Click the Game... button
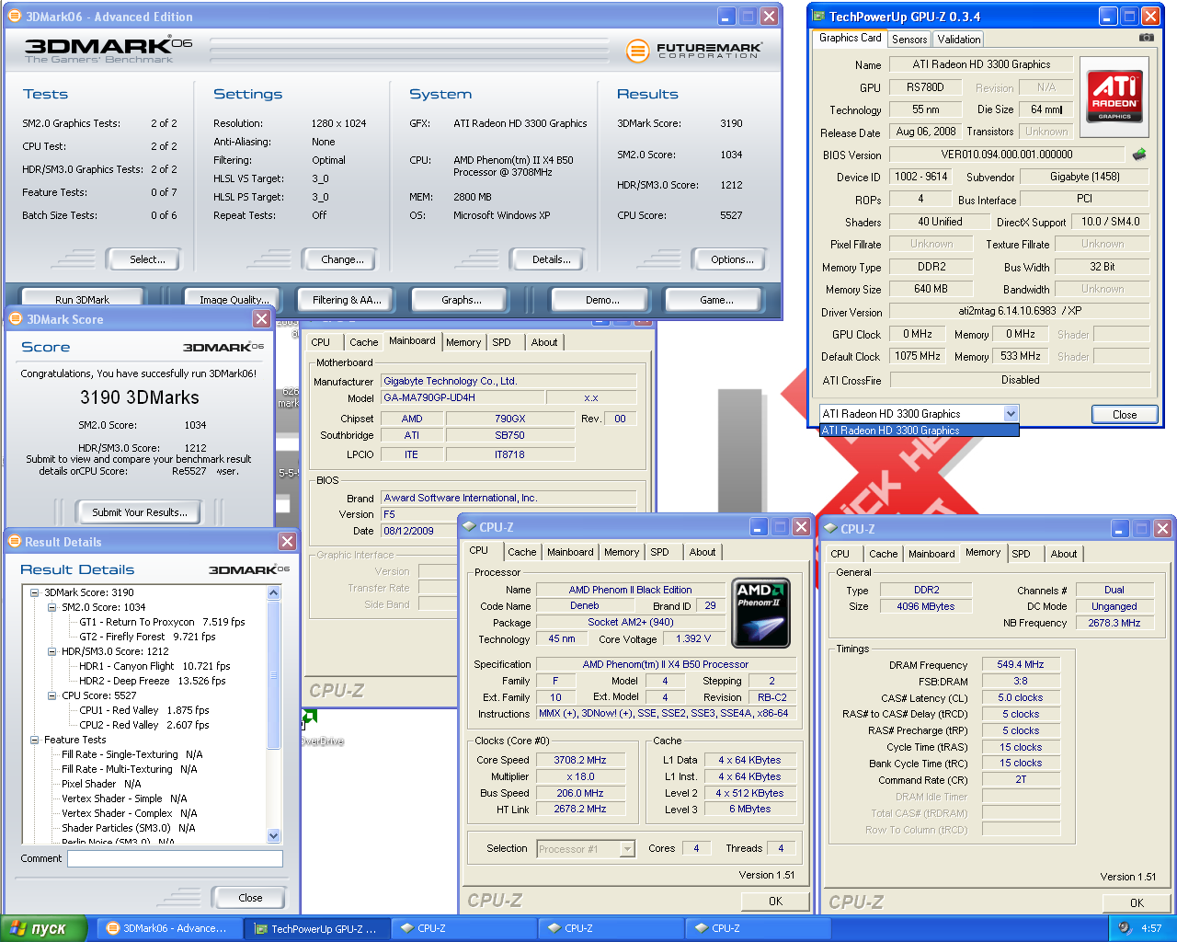This screenshot has height=942, width=1177. pos(716,299)
